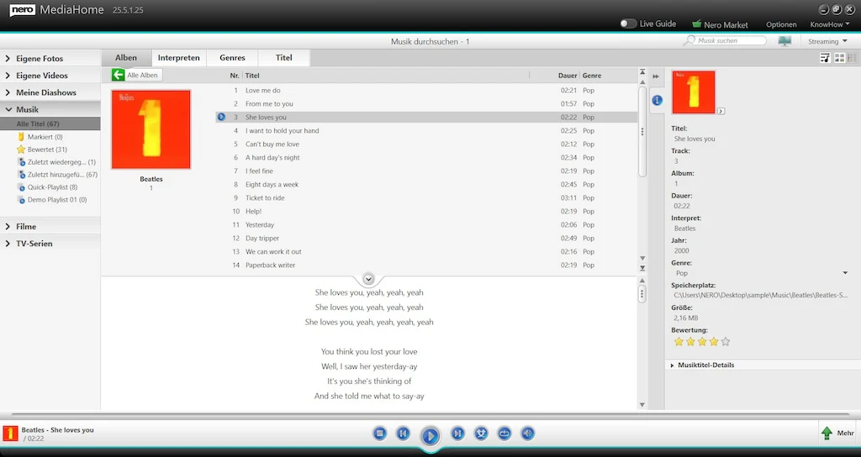Open the Genre dropdown in info panel

(x=845, y=273)
